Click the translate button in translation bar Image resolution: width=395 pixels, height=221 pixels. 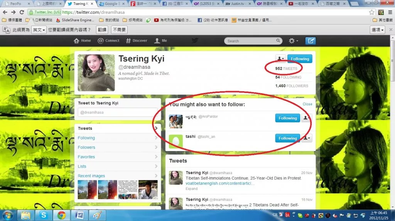click(x=102, y=30)
